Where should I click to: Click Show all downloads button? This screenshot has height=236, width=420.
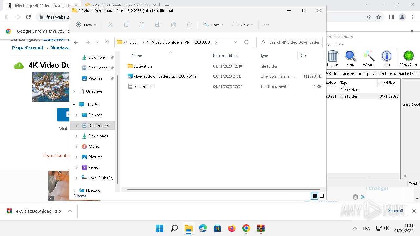click(395, 211)
